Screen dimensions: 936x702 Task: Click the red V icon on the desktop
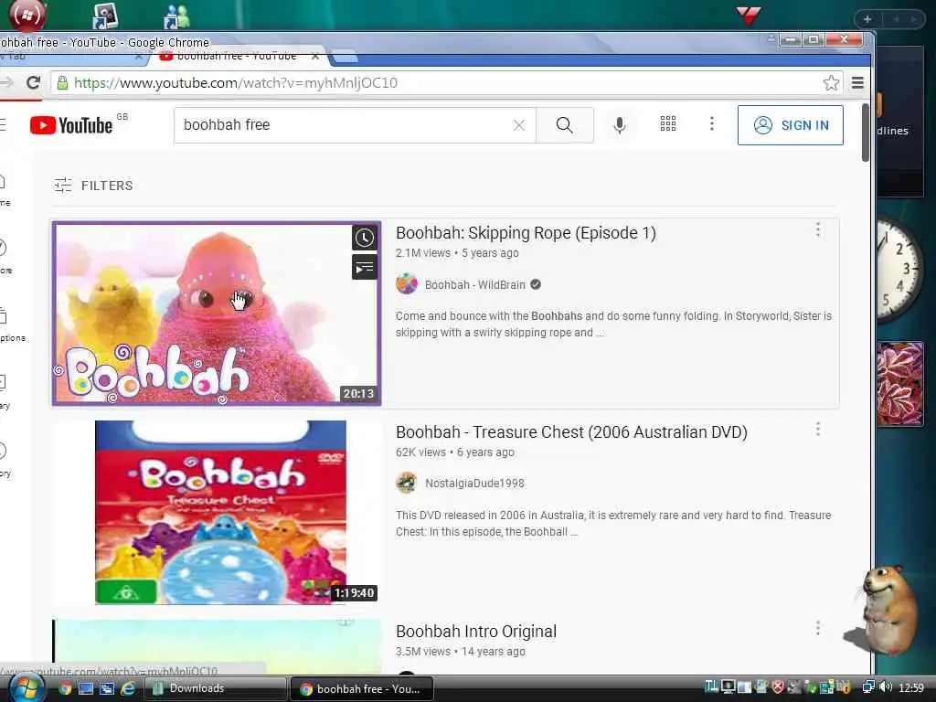748,15
